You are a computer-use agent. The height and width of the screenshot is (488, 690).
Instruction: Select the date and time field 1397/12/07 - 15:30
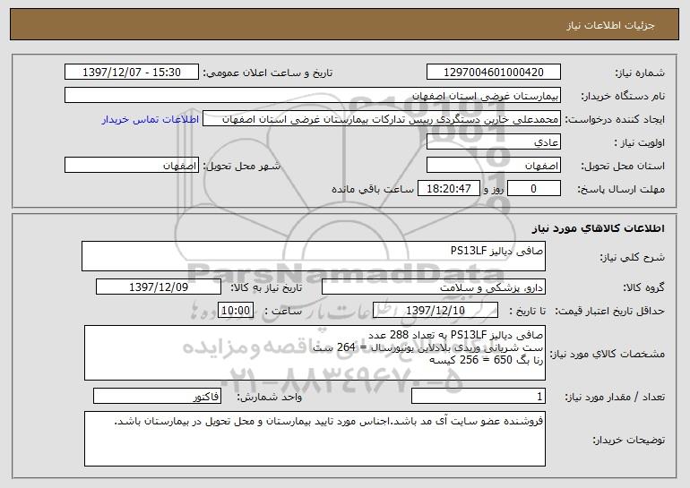click(132, 73)
